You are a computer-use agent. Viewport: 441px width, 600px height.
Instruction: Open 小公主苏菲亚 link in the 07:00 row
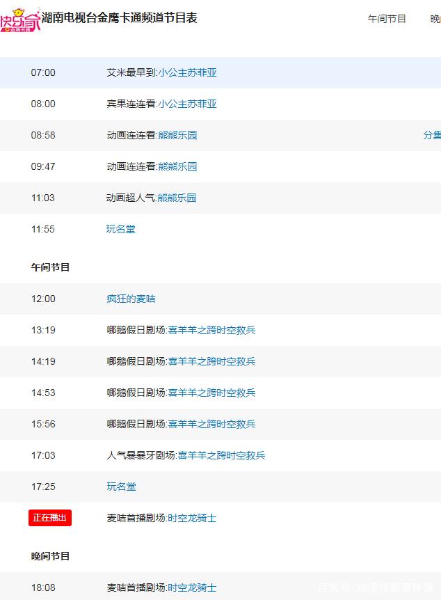pos(187,72)
